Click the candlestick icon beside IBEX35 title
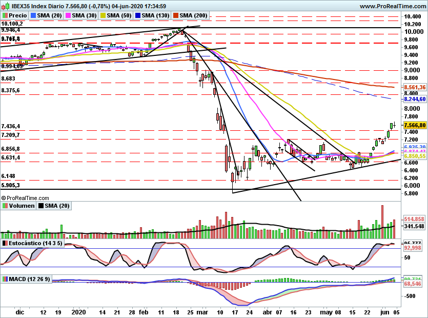 6,6
